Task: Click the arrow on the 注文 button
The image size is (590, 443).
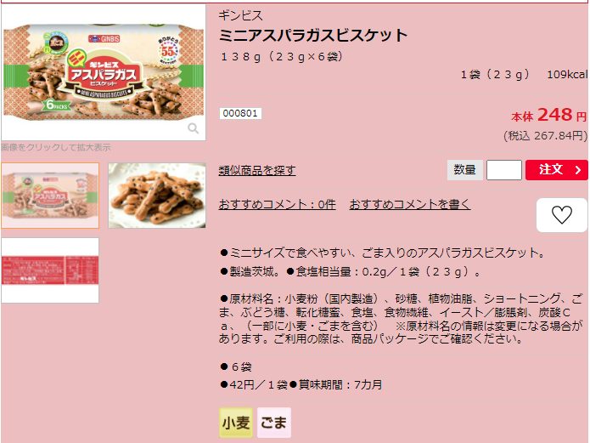Action: (578, 170)
